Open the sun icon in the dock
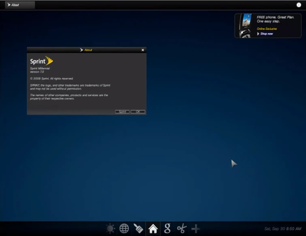Screen dimensions: 306x236 110,228
